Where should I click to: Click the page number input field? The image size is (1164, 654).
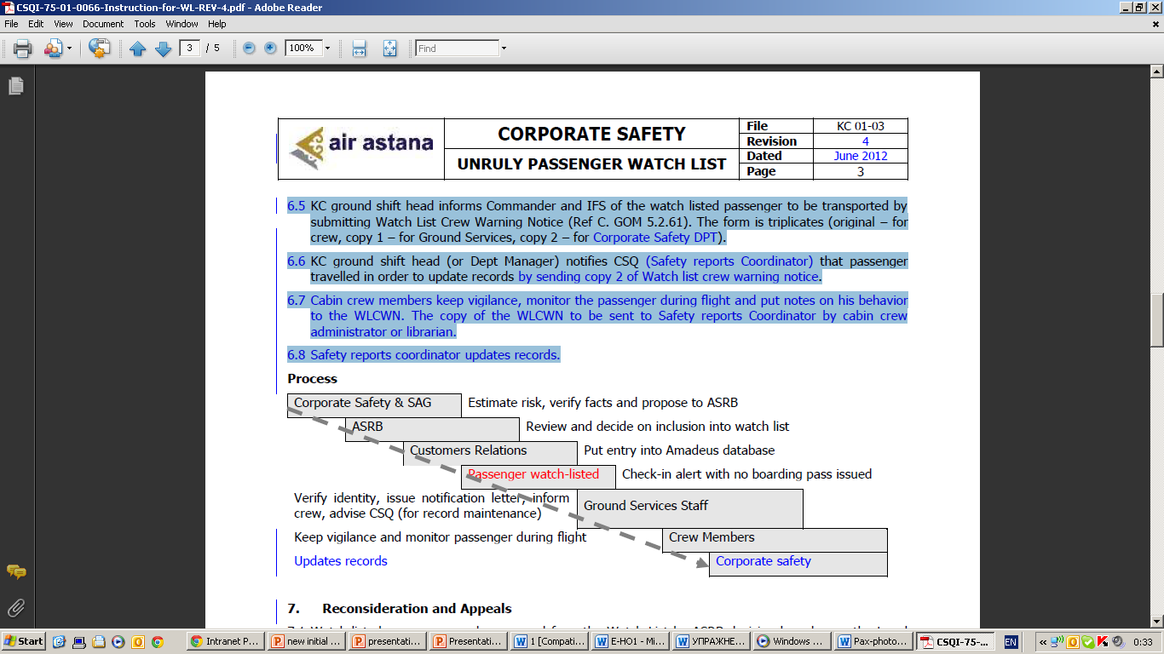click(x=190, y=48)
